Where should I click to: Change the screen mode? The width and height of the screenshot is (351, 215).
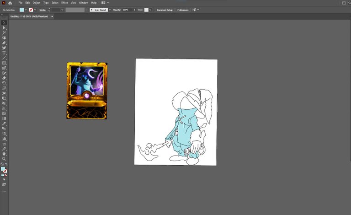point(4,184)
